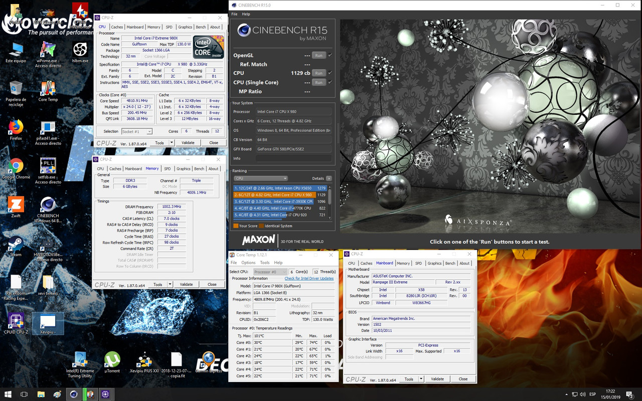Viewport: 642px width, 401px height.
Task: Launch the µTorrent desktop shortcut
Action: [112, 362]
